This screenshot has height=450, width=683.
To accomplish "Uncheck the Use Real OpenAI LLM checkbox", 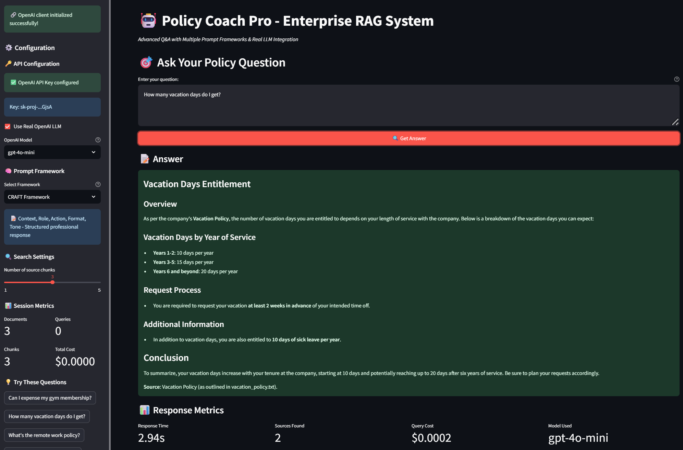I will click(8, 126).
